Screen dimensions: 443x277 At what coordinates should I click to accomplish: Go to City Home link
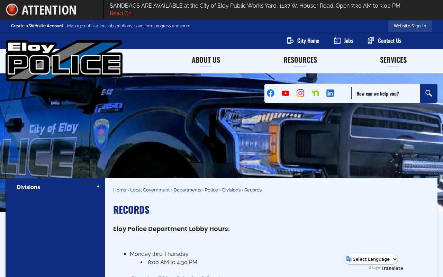click(303, 41)
